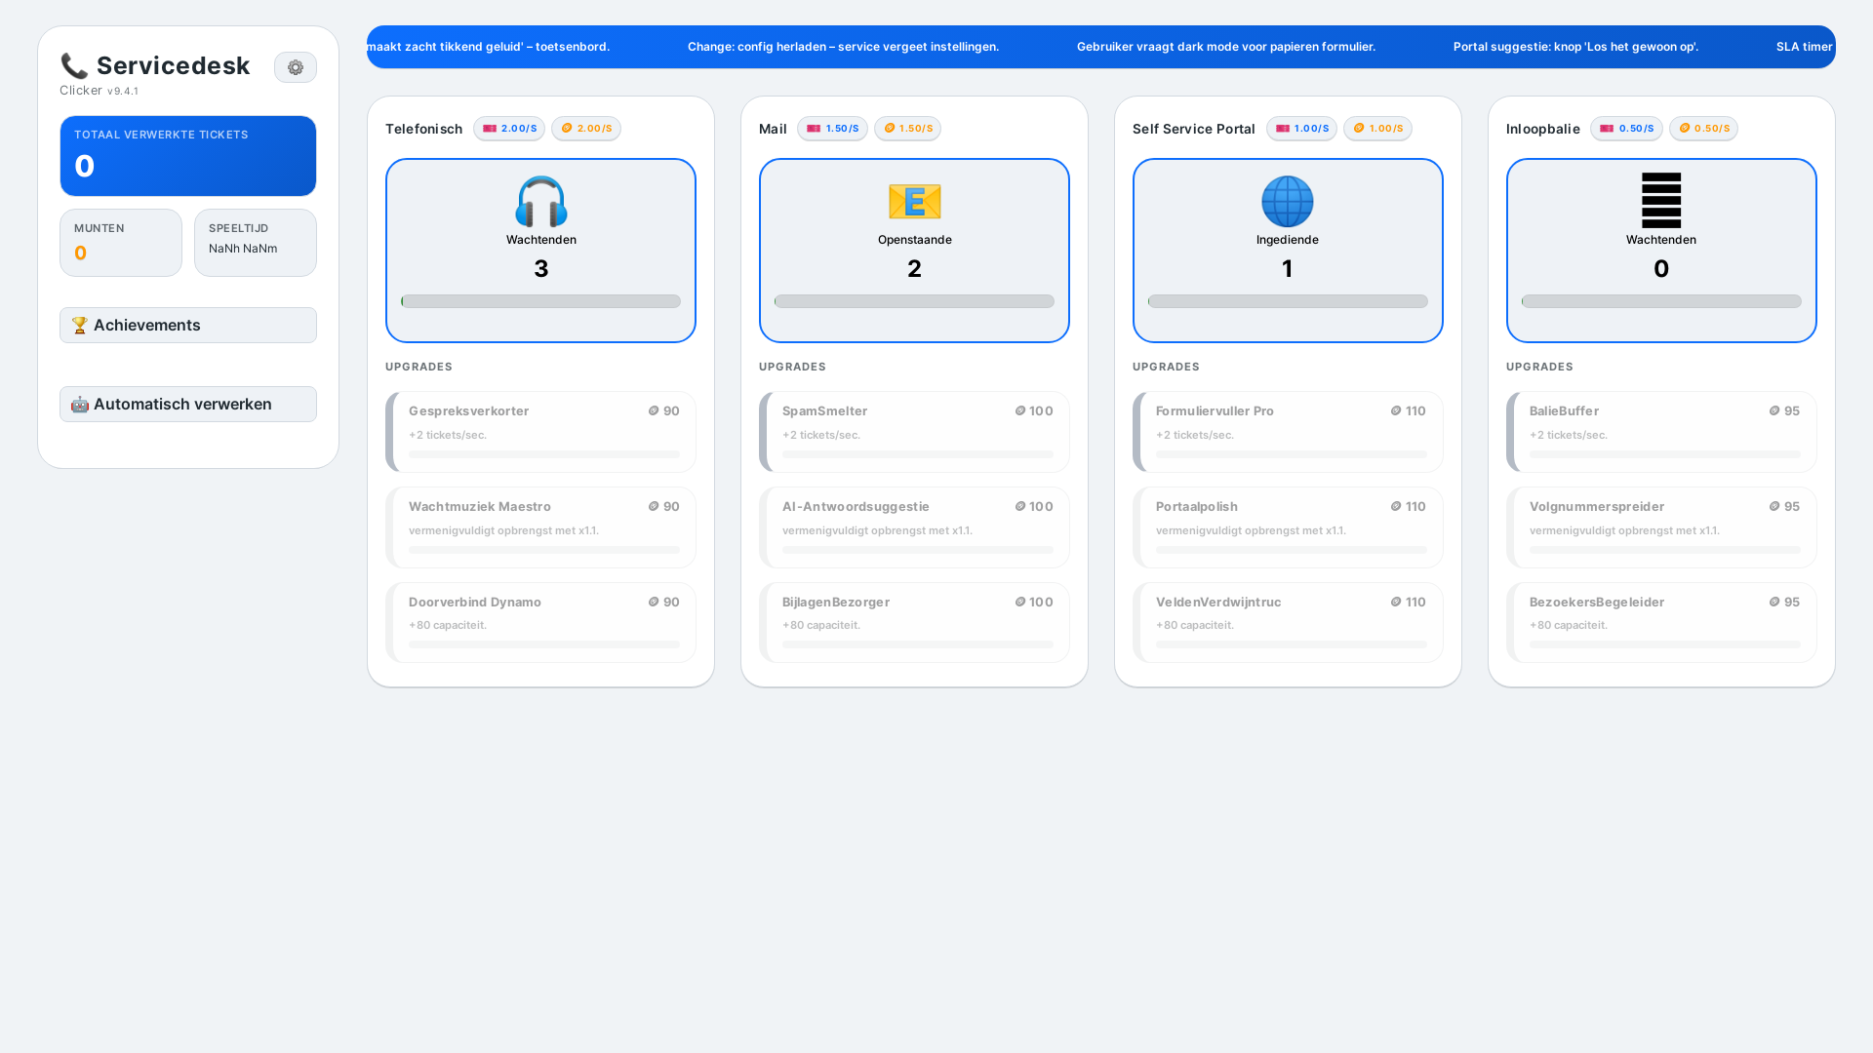Buy the BijlagenBezorger upgrade
This screenshot has width=1873, height=1053.
pyautogui.click(x=914, y=623)
